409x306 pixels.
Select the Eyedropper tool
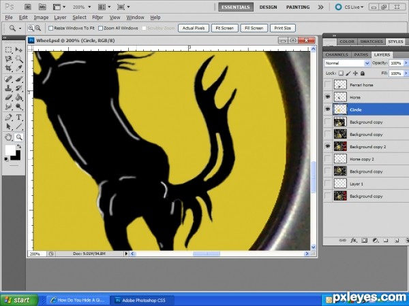click(x=19, y=68)
